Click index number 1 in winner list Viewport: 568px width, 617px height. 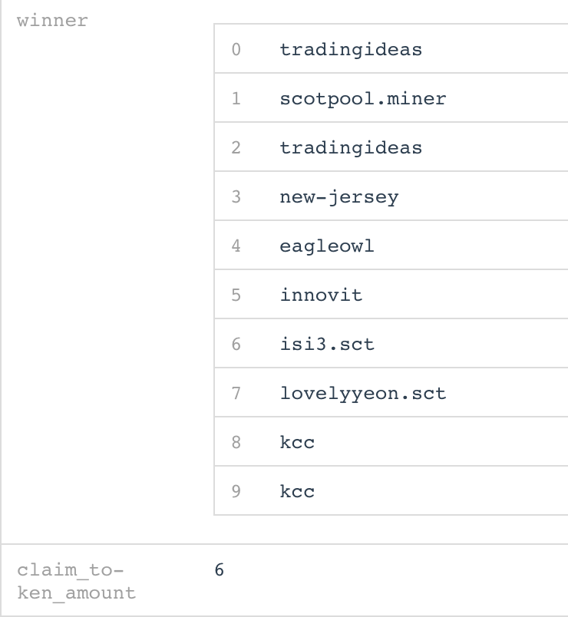[236, 98]
